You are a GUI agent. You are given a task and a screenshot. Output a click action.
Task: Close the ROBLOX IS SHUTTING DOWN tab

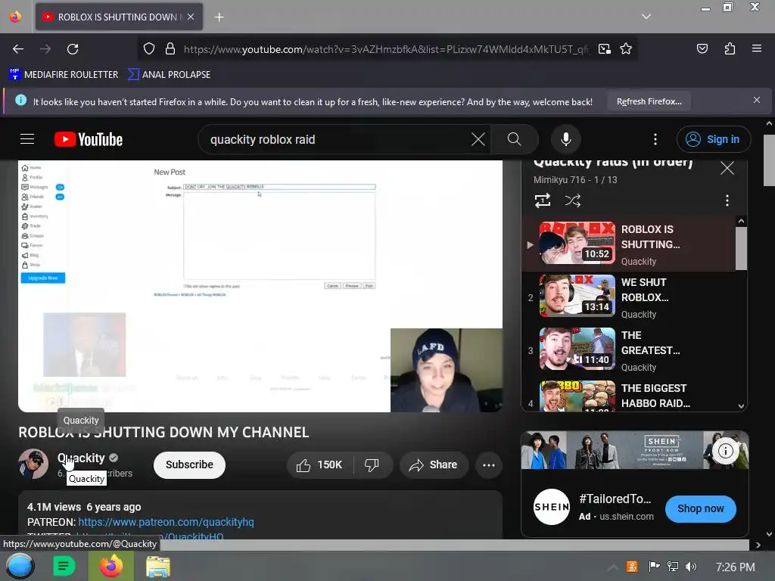click(191, 17)
